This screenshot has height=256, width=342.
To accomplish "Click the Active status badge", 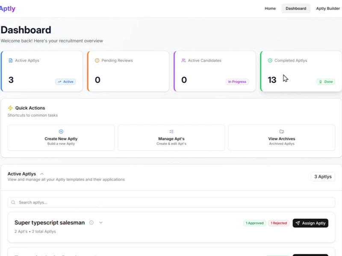I will tap(65, 81).
